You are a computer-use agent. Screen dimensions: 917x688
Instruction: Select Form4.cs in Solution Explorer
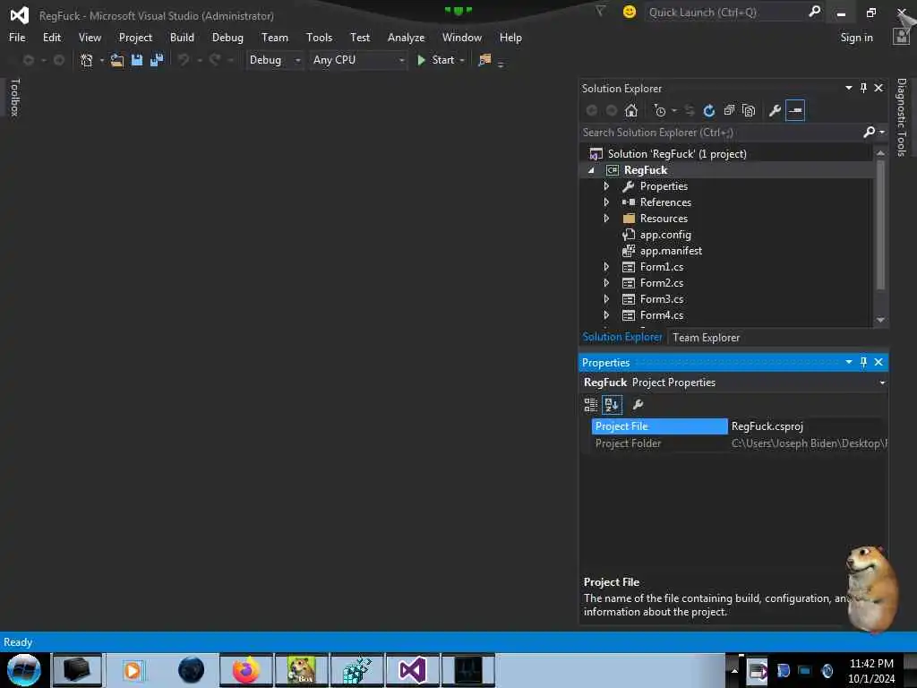[662, 314]
